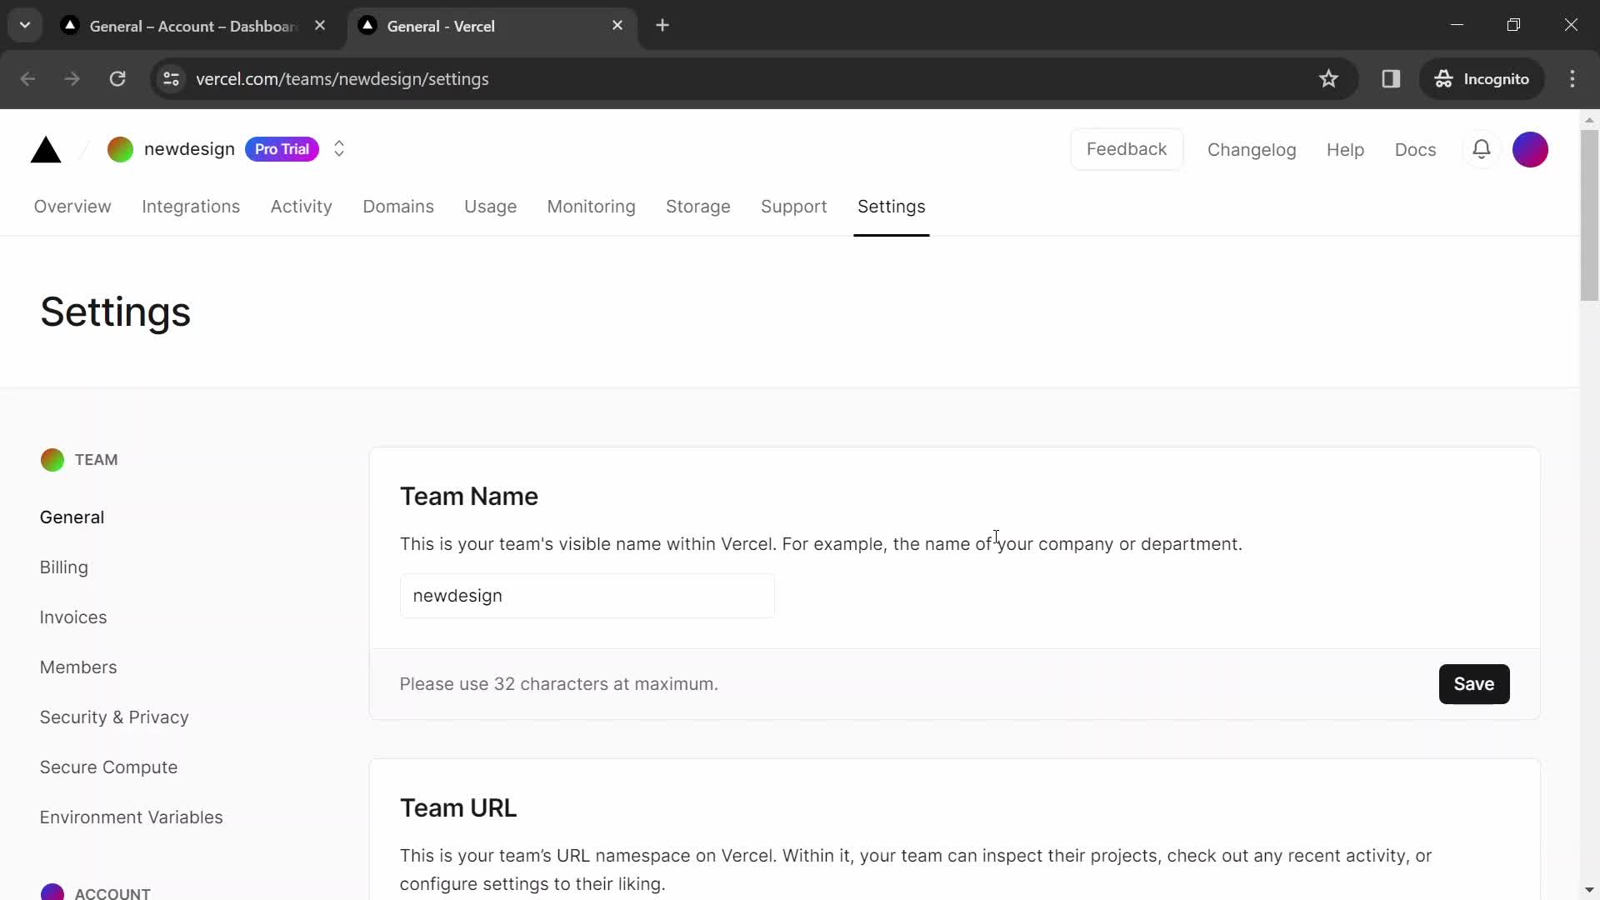Expand the browser tab options menu
This screenshot has width=1600, height=900.
tap(25, 25)
